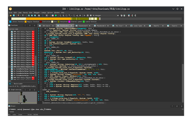Click the Regular function orange legend swatch
This screenshot has height=125, width=192.
[x=26, y=22]
